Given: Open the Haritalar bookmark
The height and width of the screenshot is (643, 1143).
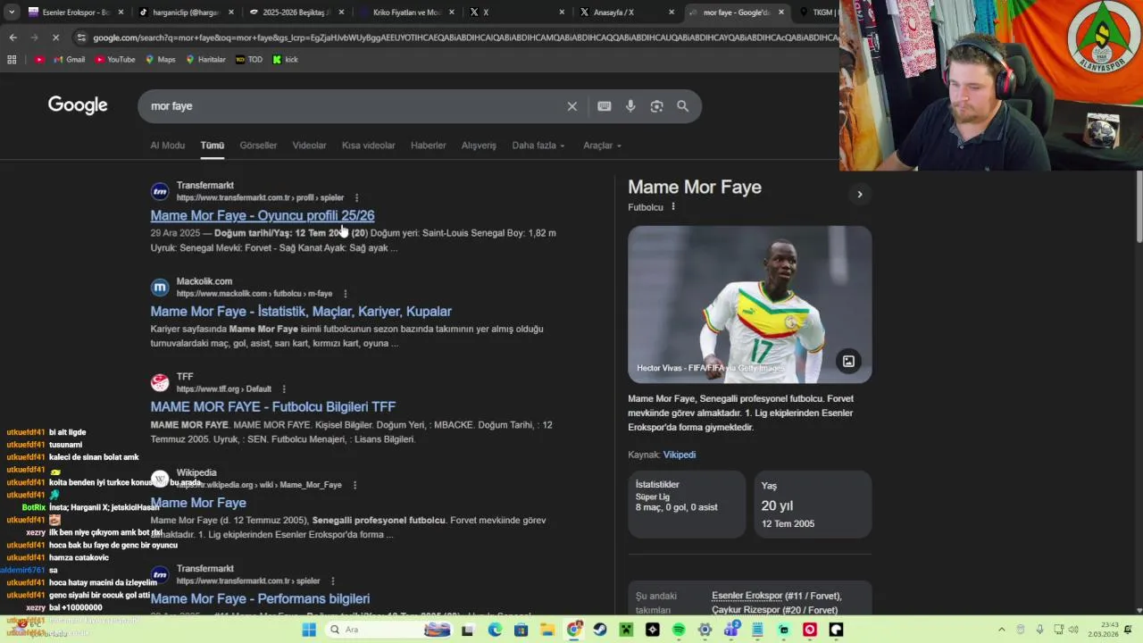Looking at the screenshot, I should [205, 60].
